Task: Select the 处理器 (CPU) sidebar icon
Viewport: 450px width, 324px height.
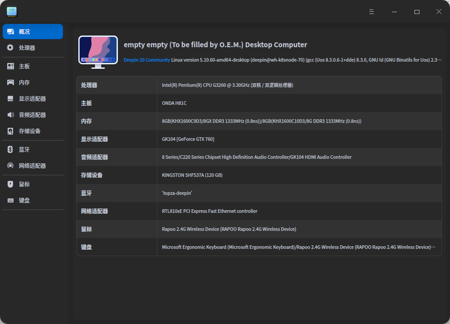Action: coord(10,47)
